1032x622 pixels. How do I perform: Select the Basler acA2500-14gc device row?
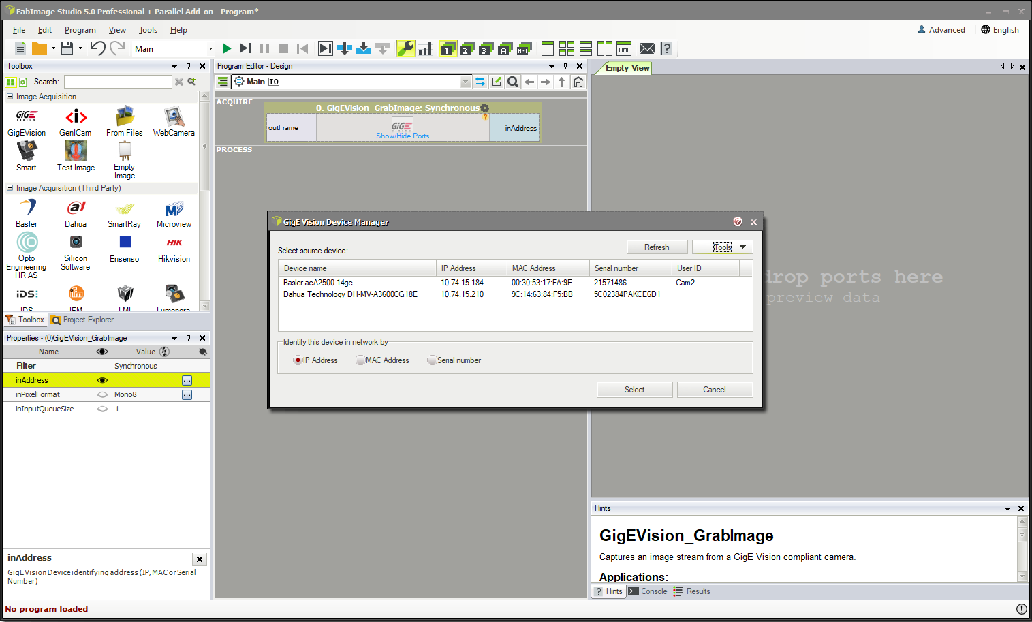(514, 283)
